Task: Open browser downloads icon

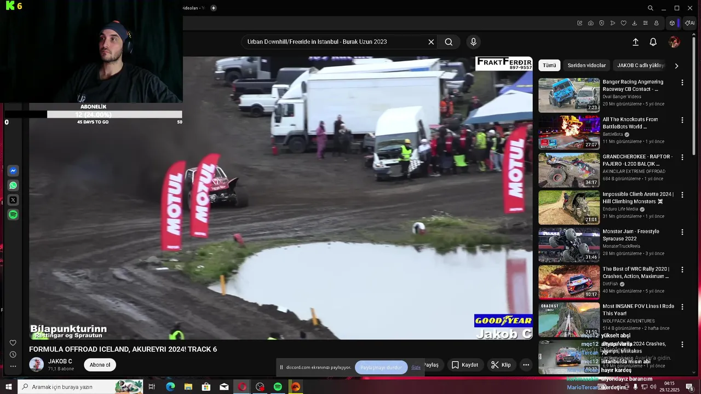Action: point(634,23)
